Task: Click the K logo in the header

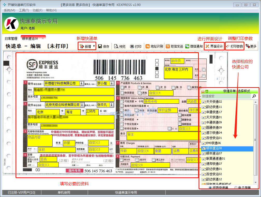Action: 11,24
